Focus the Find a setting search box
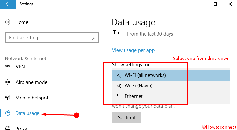 pyautogui.click(x=52, y=38)
